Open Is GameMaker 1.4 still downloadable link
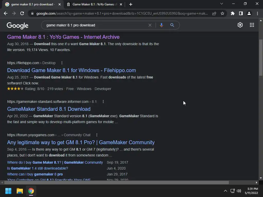Screen dimensions: 263x197 (37, 168)
